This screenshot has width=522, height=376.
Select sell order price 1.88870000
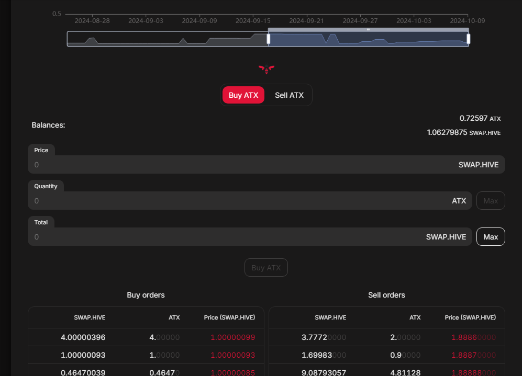tap(473, 355)
